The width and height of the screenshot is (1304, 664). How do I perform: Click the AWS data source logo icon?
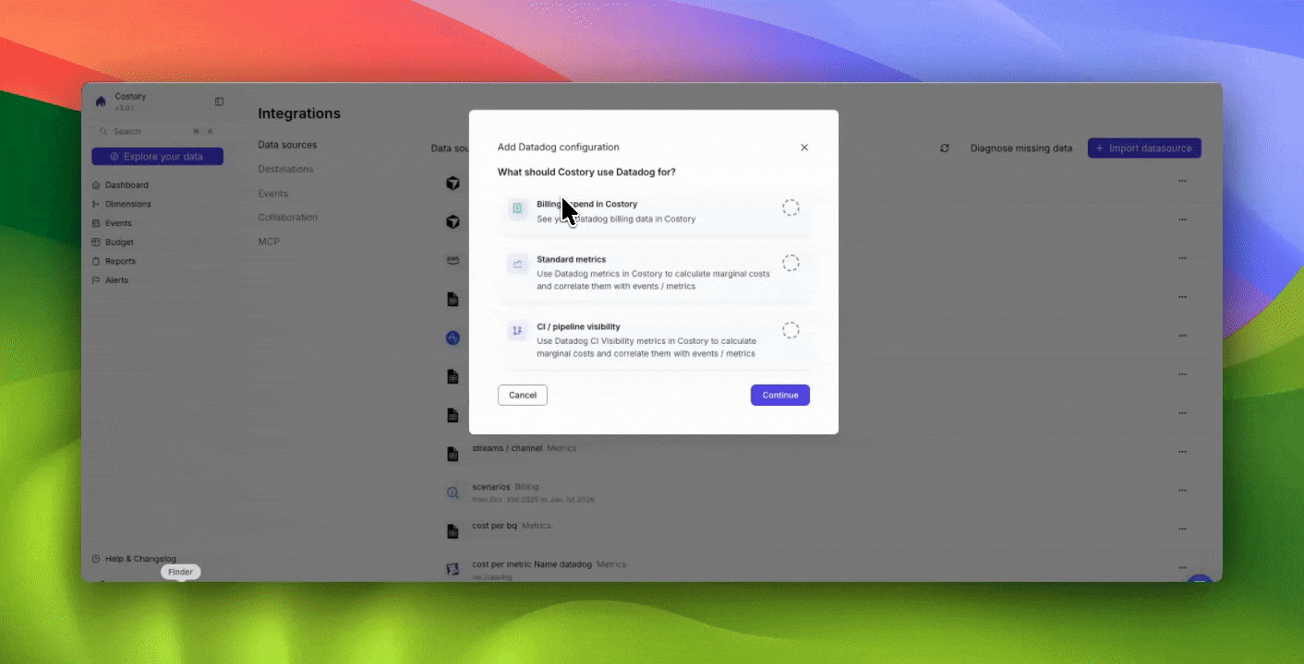[453, 260]
